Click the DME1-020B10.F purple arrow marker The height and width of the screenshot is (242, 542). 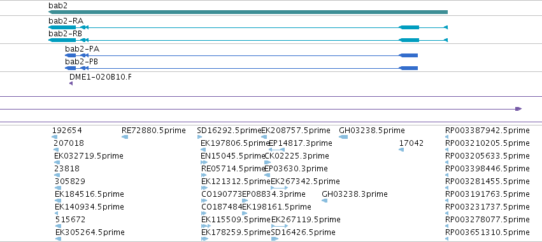[x=71, y=83]
